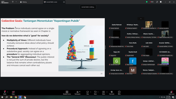
Task: Click Najla Daviana Kaini picture tile
Action: [165, 34]
